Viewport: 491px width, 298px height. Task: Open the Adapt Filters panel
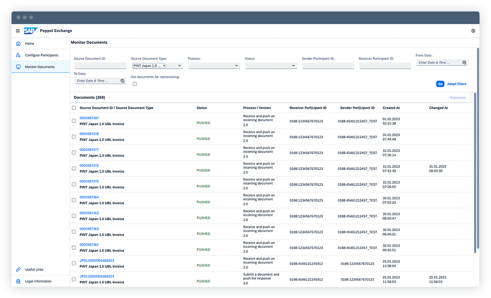click(x=457, y=84)
